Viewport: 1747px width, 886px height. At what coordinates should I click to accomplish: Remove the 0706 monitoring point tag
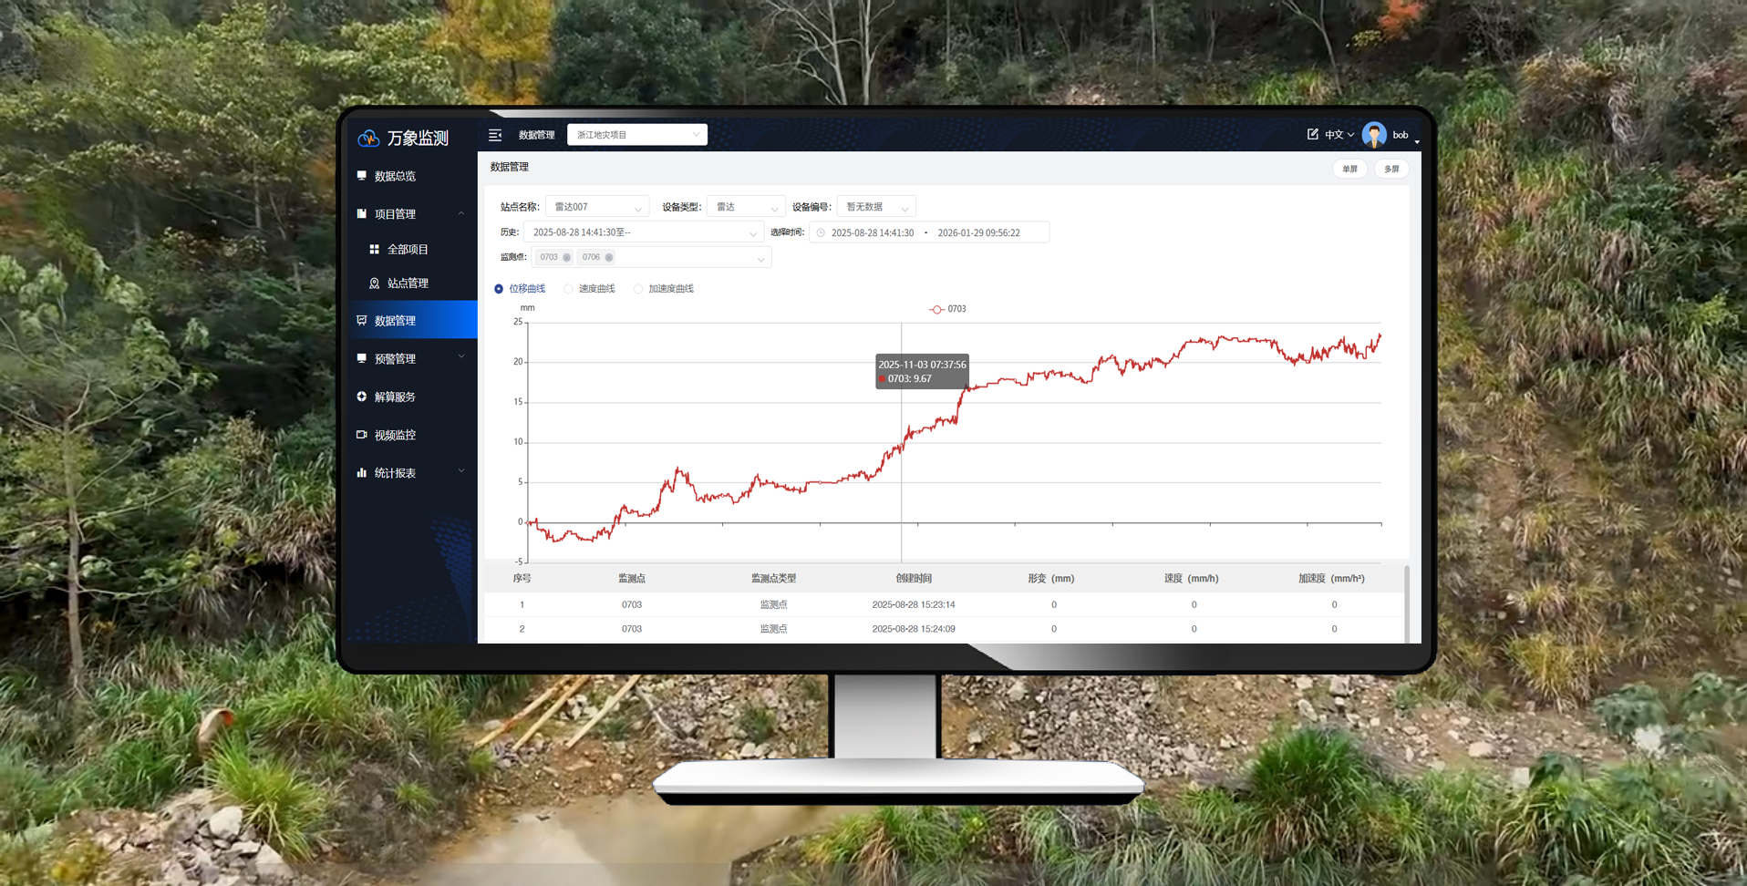coord(609,258)
